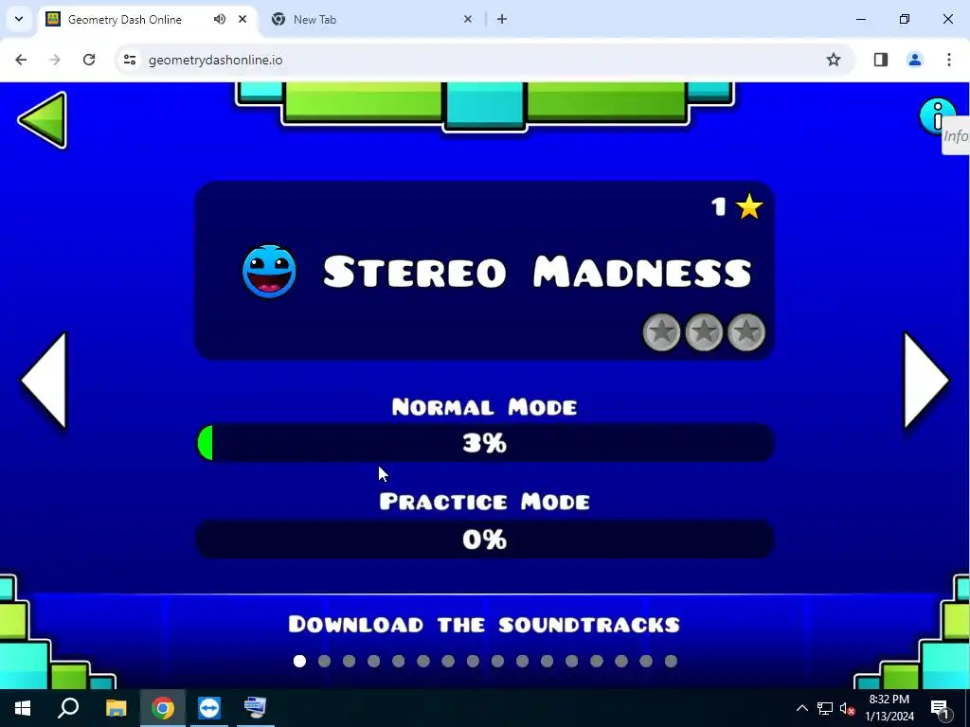Open the Download the soundtracks link
The image size is (970, 727).
(484, 625)
